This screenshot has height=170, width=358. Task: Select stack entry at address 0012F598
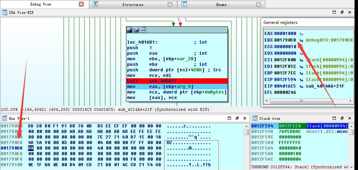pyautogui.click(x=300, y=132)
